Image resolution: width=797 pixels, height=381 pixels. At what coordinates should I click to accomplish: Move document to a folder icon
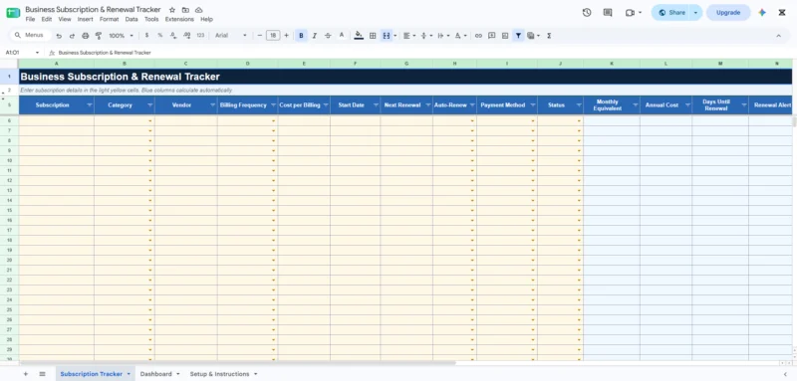click(185, 10)
